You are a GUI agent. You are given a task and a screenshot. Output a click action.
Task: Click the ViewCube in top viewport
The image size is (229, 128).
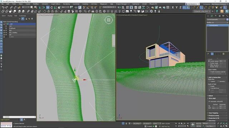point(109,20)
